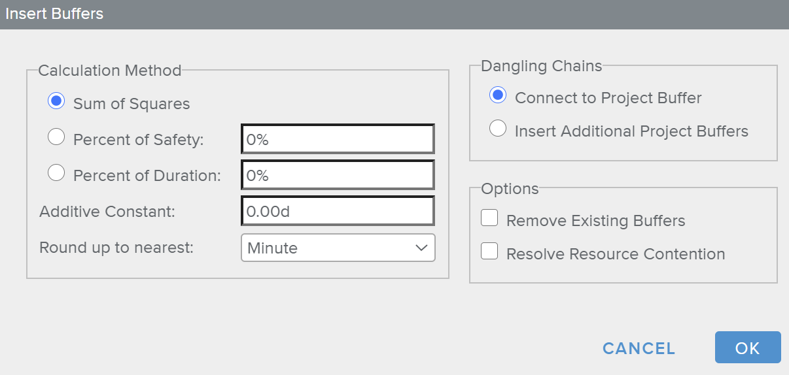The height and width of the screenshot is (375, 789).
Task: Click the Dangling Chains group heading
Action: [541, 65]
